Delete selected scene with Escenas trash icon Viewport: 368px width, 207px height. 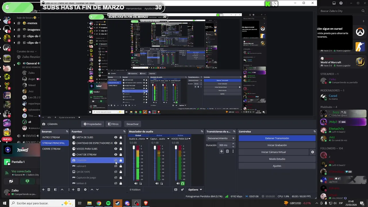(49, 189)
